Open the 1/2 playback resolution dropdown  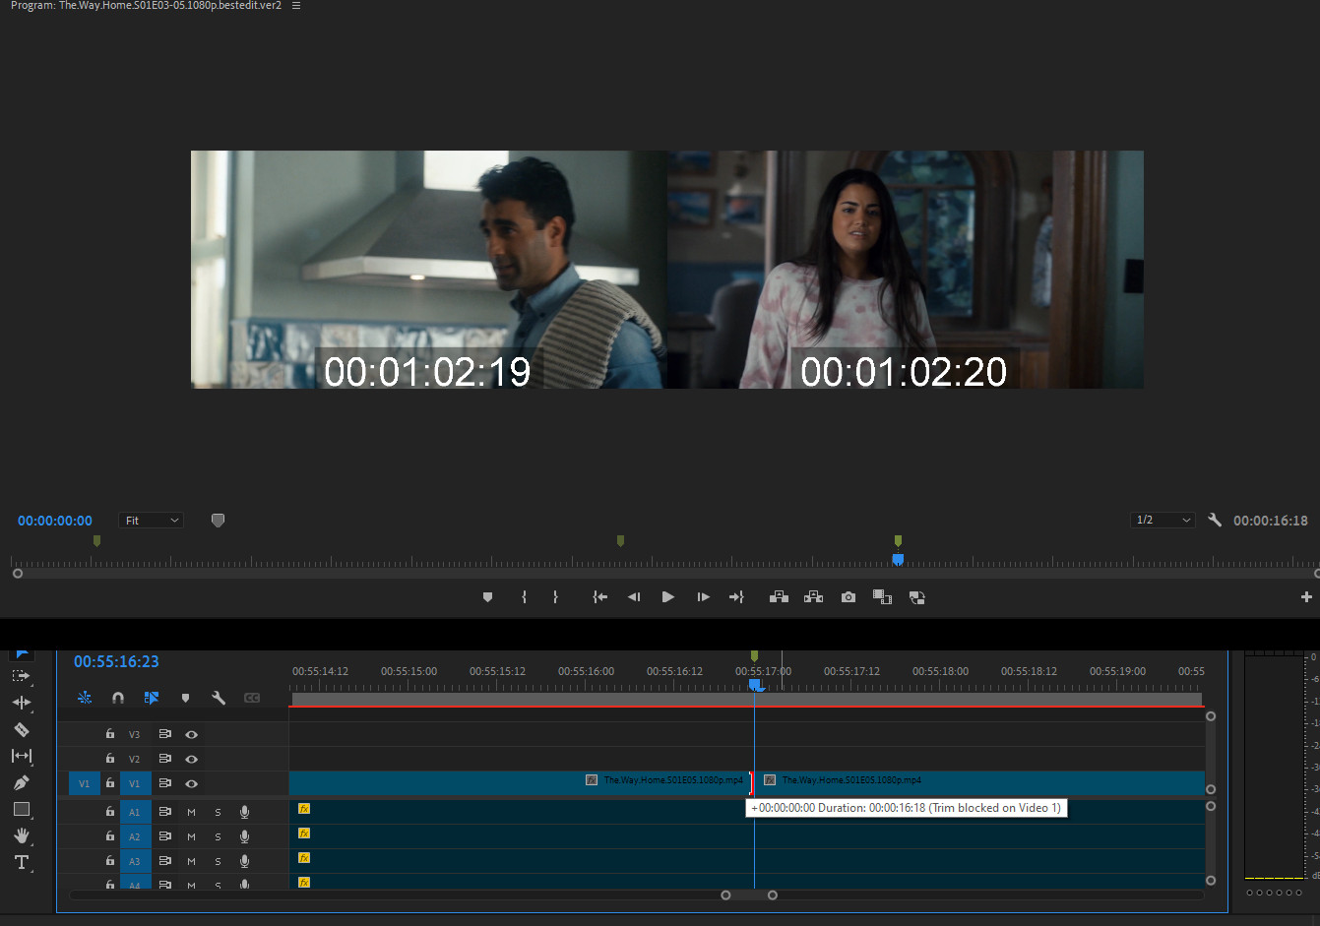click(1163, 520)
